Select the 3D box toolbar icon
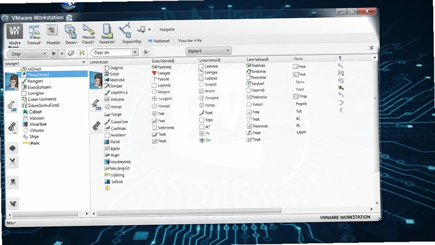Viewport: 435px width, 245px height. 70,31
